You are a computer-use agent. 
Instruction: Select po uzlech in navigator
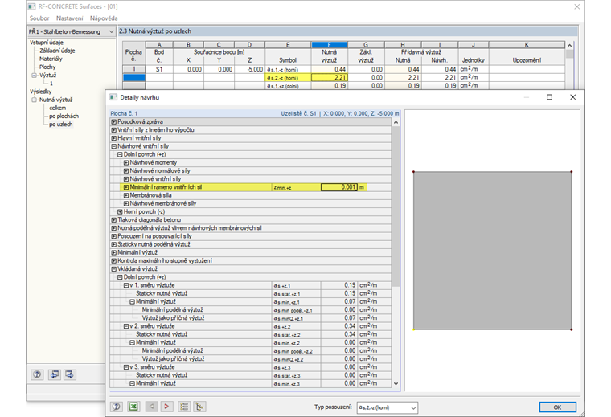point(61,125)
